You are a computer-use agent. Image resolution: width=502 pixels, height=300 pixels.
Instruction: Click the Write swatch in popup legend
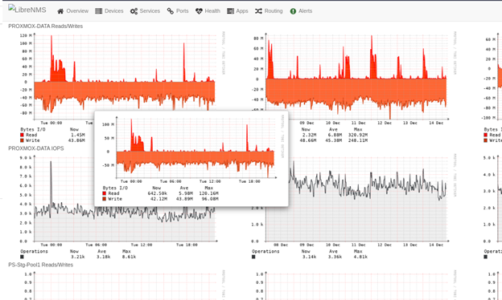coord(105,199)
